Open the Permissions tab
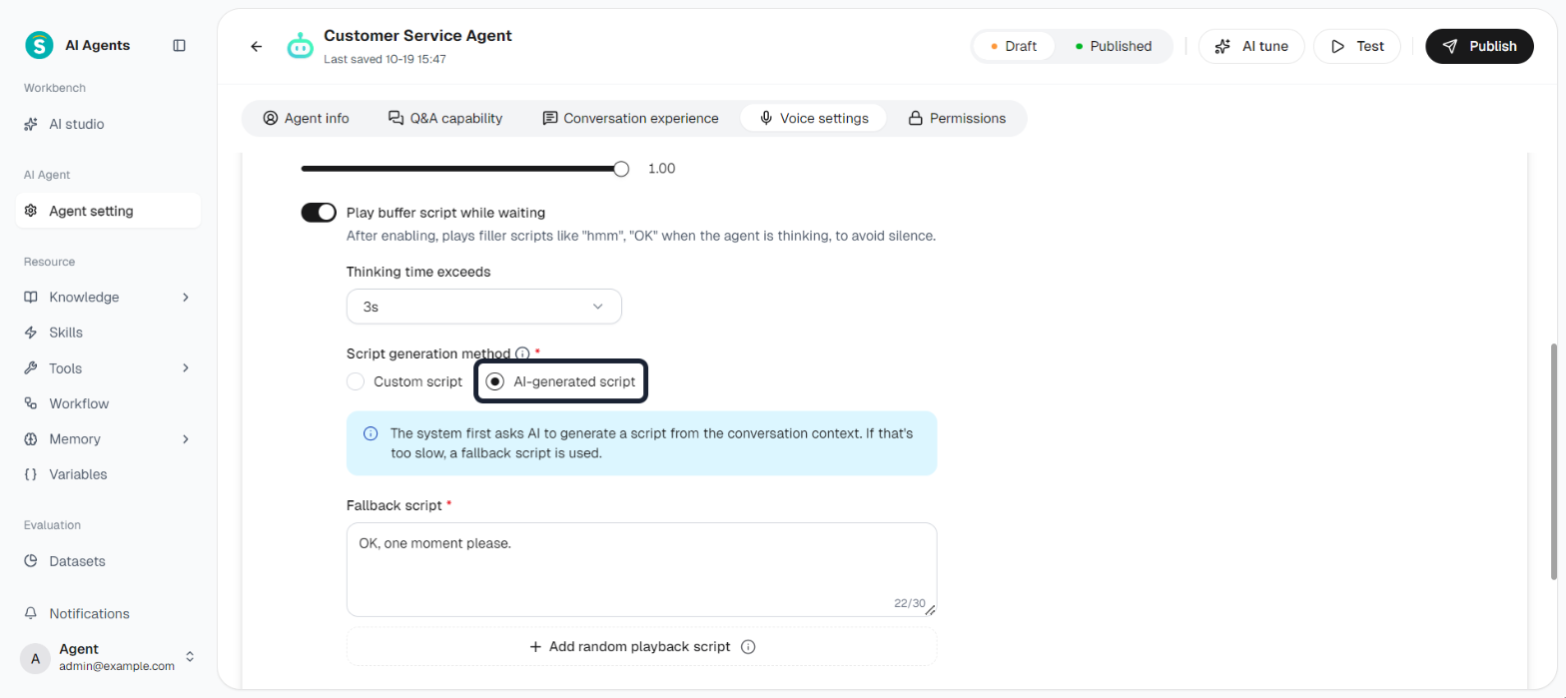 (957, 118)
